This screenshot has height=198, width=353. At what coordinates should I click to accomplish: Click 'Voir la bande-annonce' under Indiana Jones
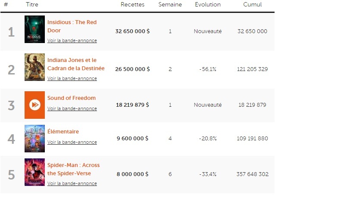(72, 79)
